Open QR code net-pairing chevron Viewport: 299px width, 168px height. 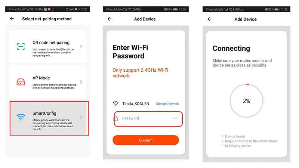tap(81, 46)
